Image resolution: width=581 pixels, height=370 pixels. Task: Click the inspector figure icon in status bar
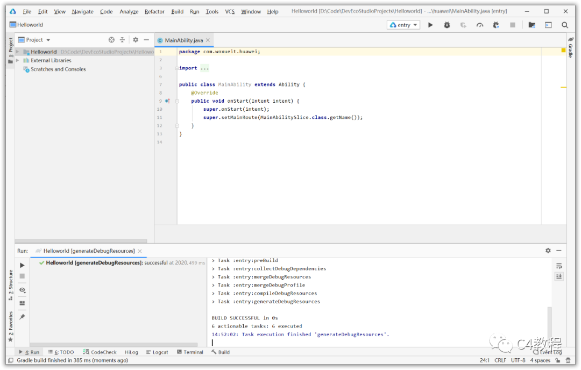[568, 360]
